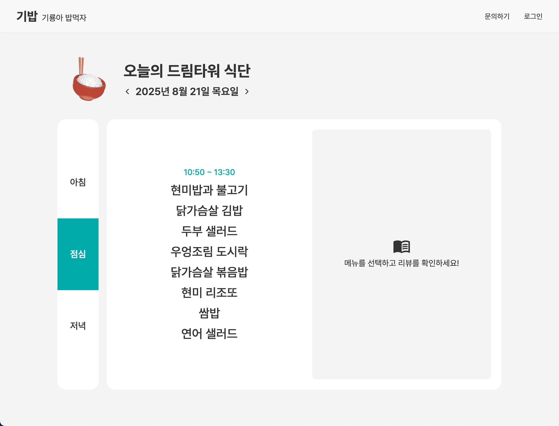Go to next day with right arrow
The image size is (559, 426).
pos(247,91)
